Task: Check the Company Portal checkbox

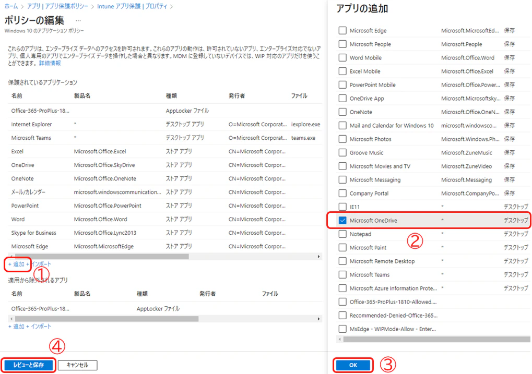Action: tap(342, 194)
